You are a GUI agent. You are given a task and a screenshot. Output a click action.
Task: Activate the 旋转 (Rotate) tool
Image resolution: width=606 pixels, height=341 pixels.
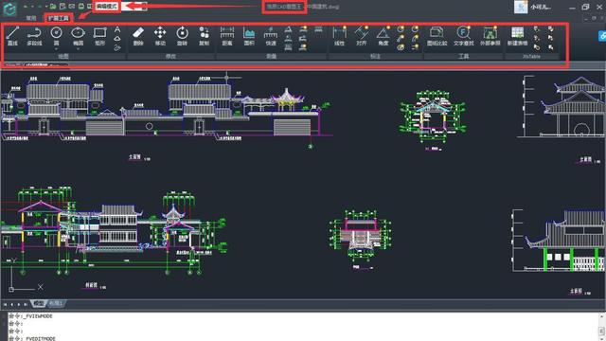click(182, 36)
